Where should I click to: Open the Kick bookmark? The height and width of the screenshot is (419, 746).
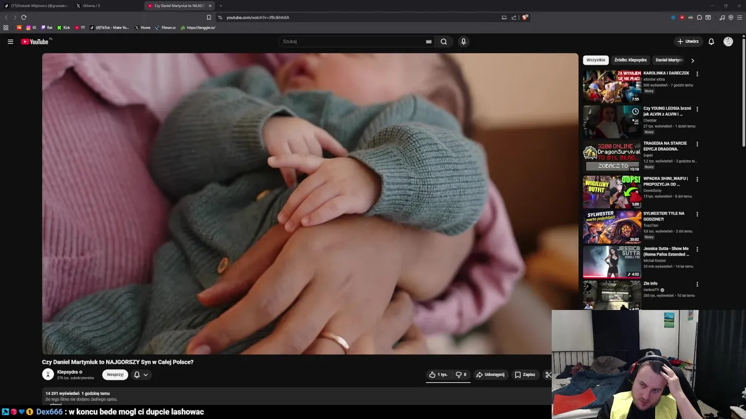(x=64, y=27)
